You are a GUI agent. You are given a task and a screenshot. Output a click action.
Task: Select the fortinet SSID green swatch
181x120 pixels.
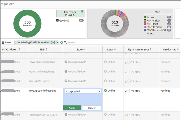tap(145, 17)
